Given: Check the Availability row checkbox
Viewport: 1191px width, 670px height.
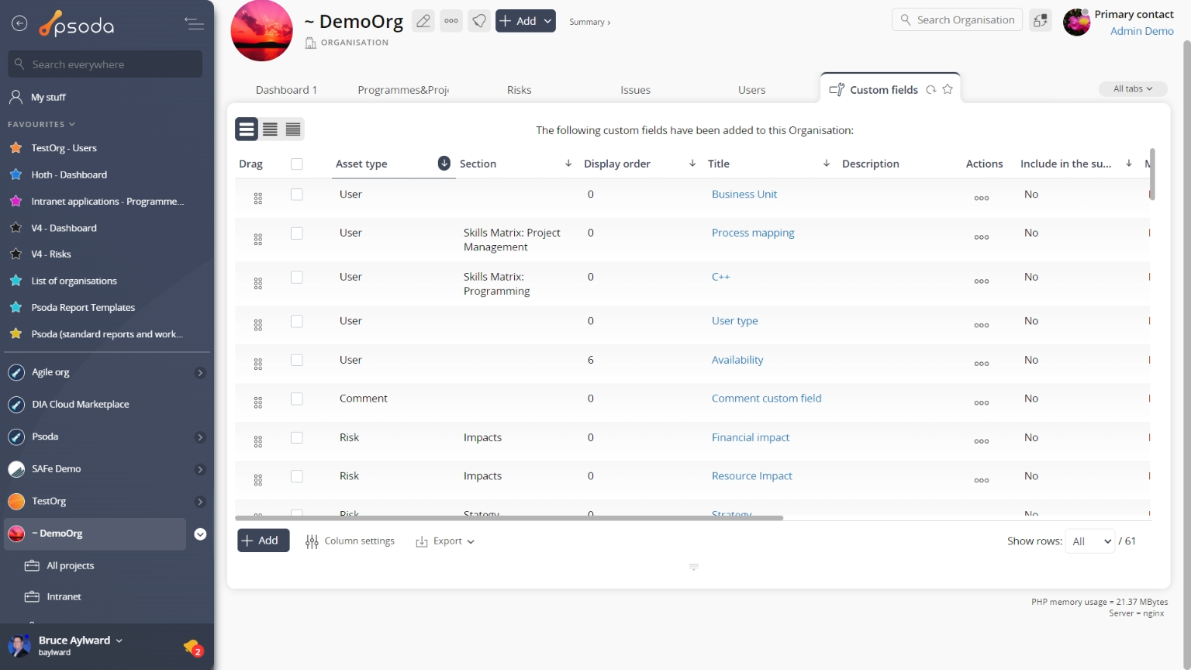Looking at the screenshot, I should [x=296, y=361].
